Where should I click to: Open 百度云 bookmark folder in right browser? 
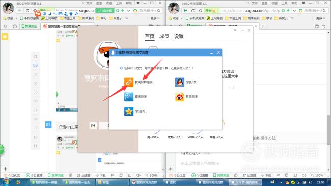point(281,18)
